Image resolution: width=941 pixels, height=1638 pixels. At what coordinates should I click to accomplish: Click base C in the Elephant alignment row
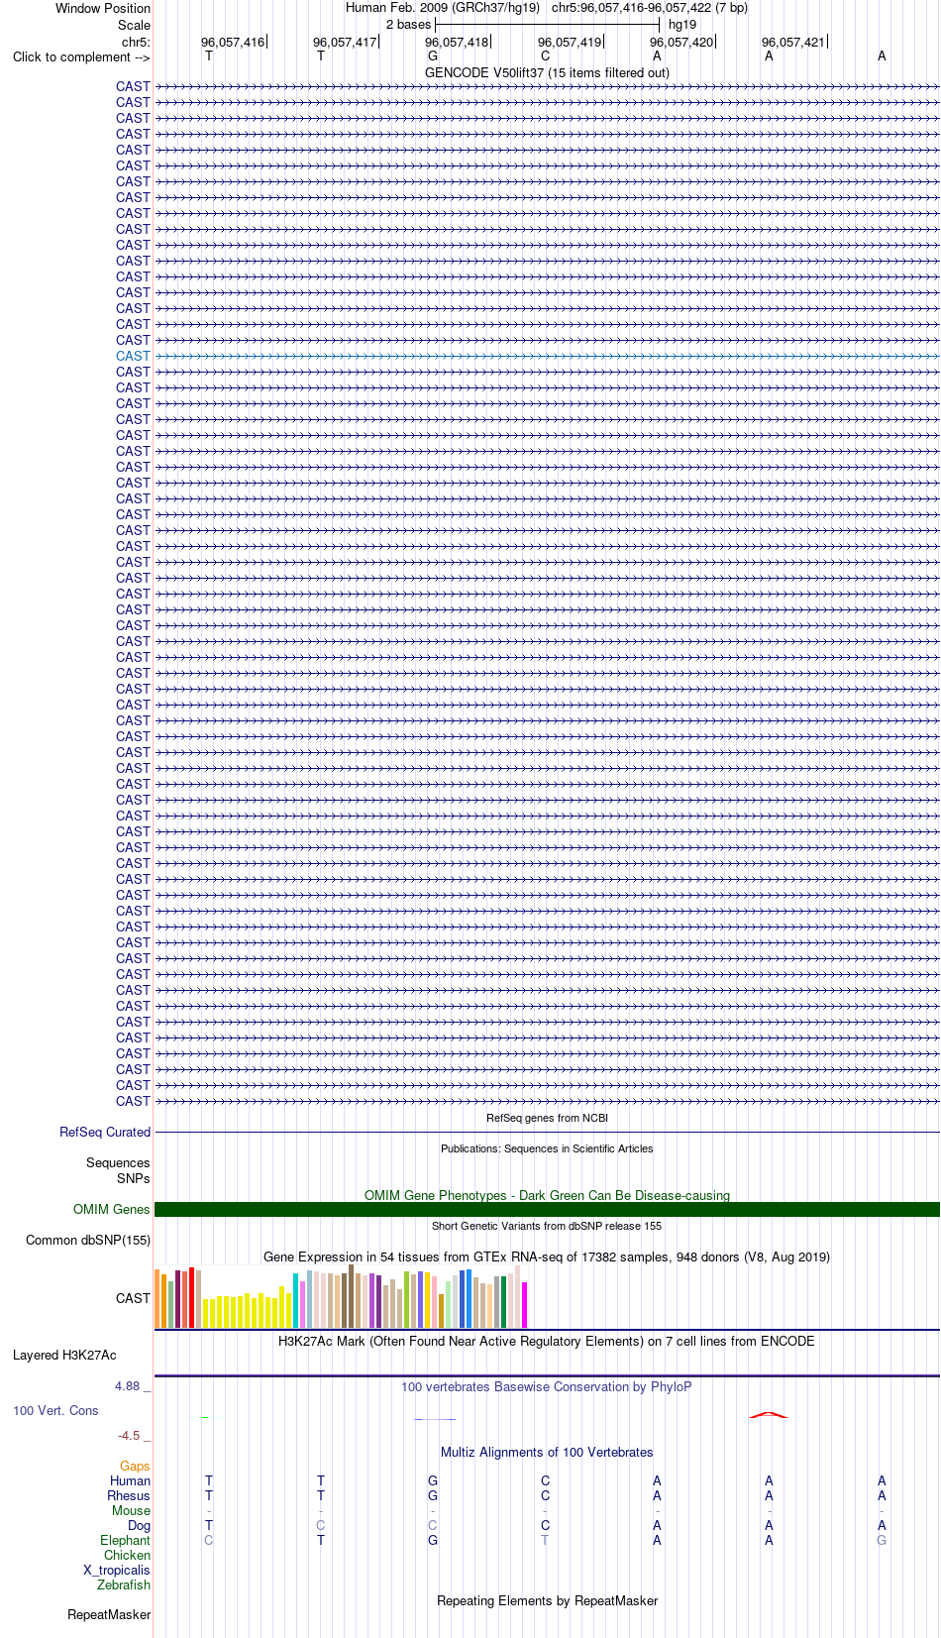208,1540
